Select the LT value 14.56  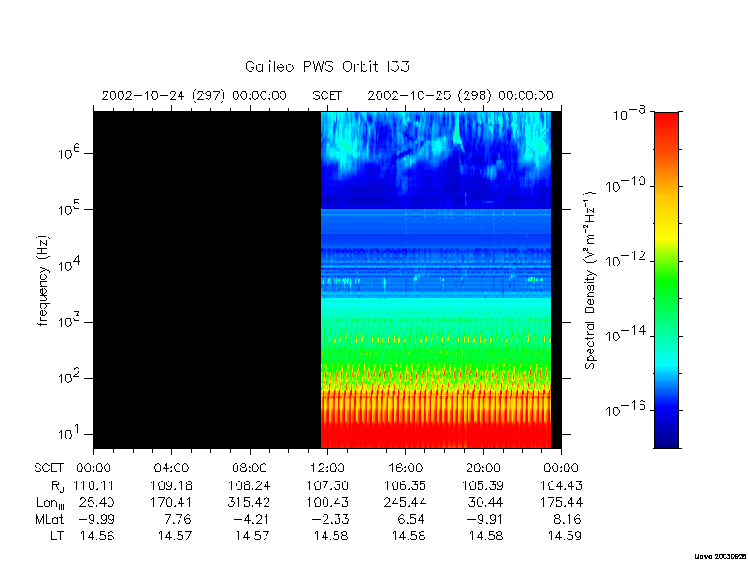pos(97,536)
